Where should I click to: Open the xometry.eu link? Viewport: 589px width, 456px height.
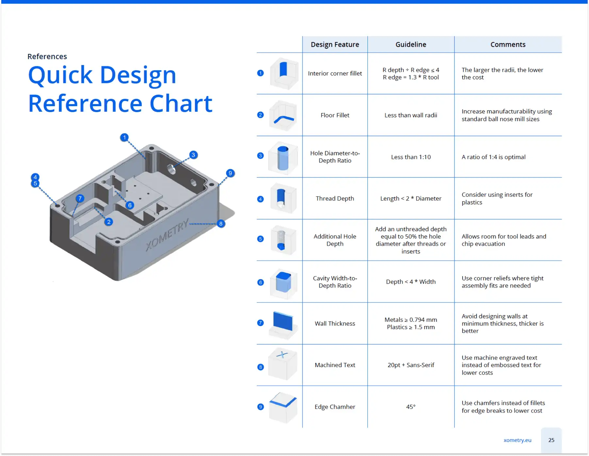tap(517, 440)
